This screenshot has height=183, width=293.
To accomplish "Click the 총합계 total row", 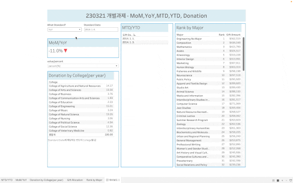I will coord(81,135).
